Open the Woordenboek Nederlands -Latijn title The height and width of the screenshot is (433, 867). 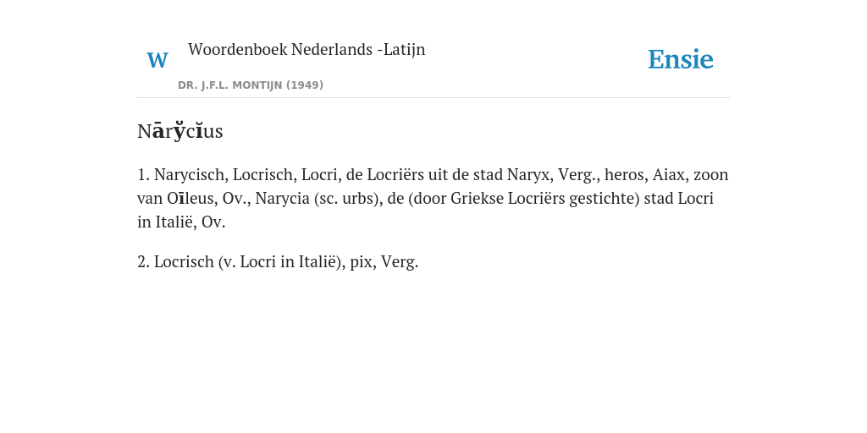306,49
